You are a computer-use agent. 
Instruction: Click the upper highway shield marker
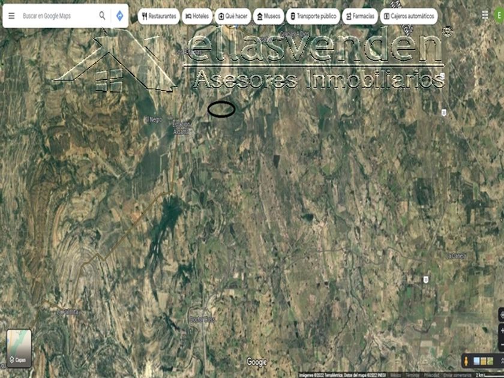pyautogui.click(x=443, y=113)
